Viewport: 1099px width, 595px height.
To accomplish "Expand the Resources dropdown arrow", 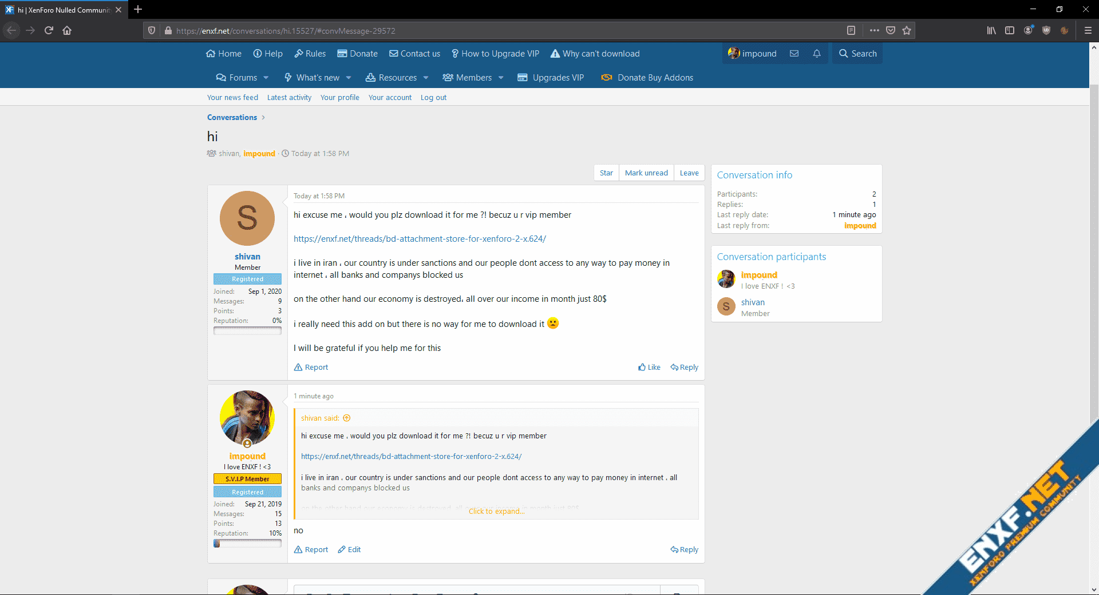I will 425,78.
